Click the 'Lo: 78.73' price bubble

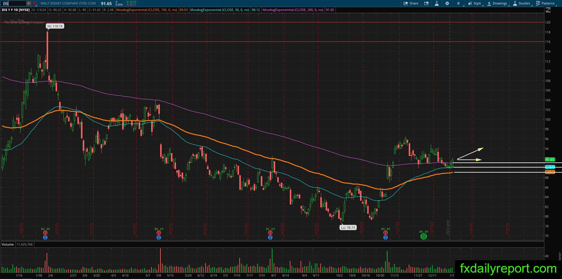[348, 228]
